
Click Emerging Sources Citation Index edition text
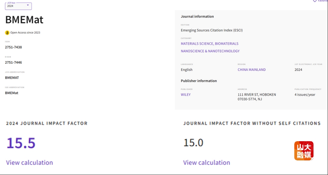[x=212, y=30]
